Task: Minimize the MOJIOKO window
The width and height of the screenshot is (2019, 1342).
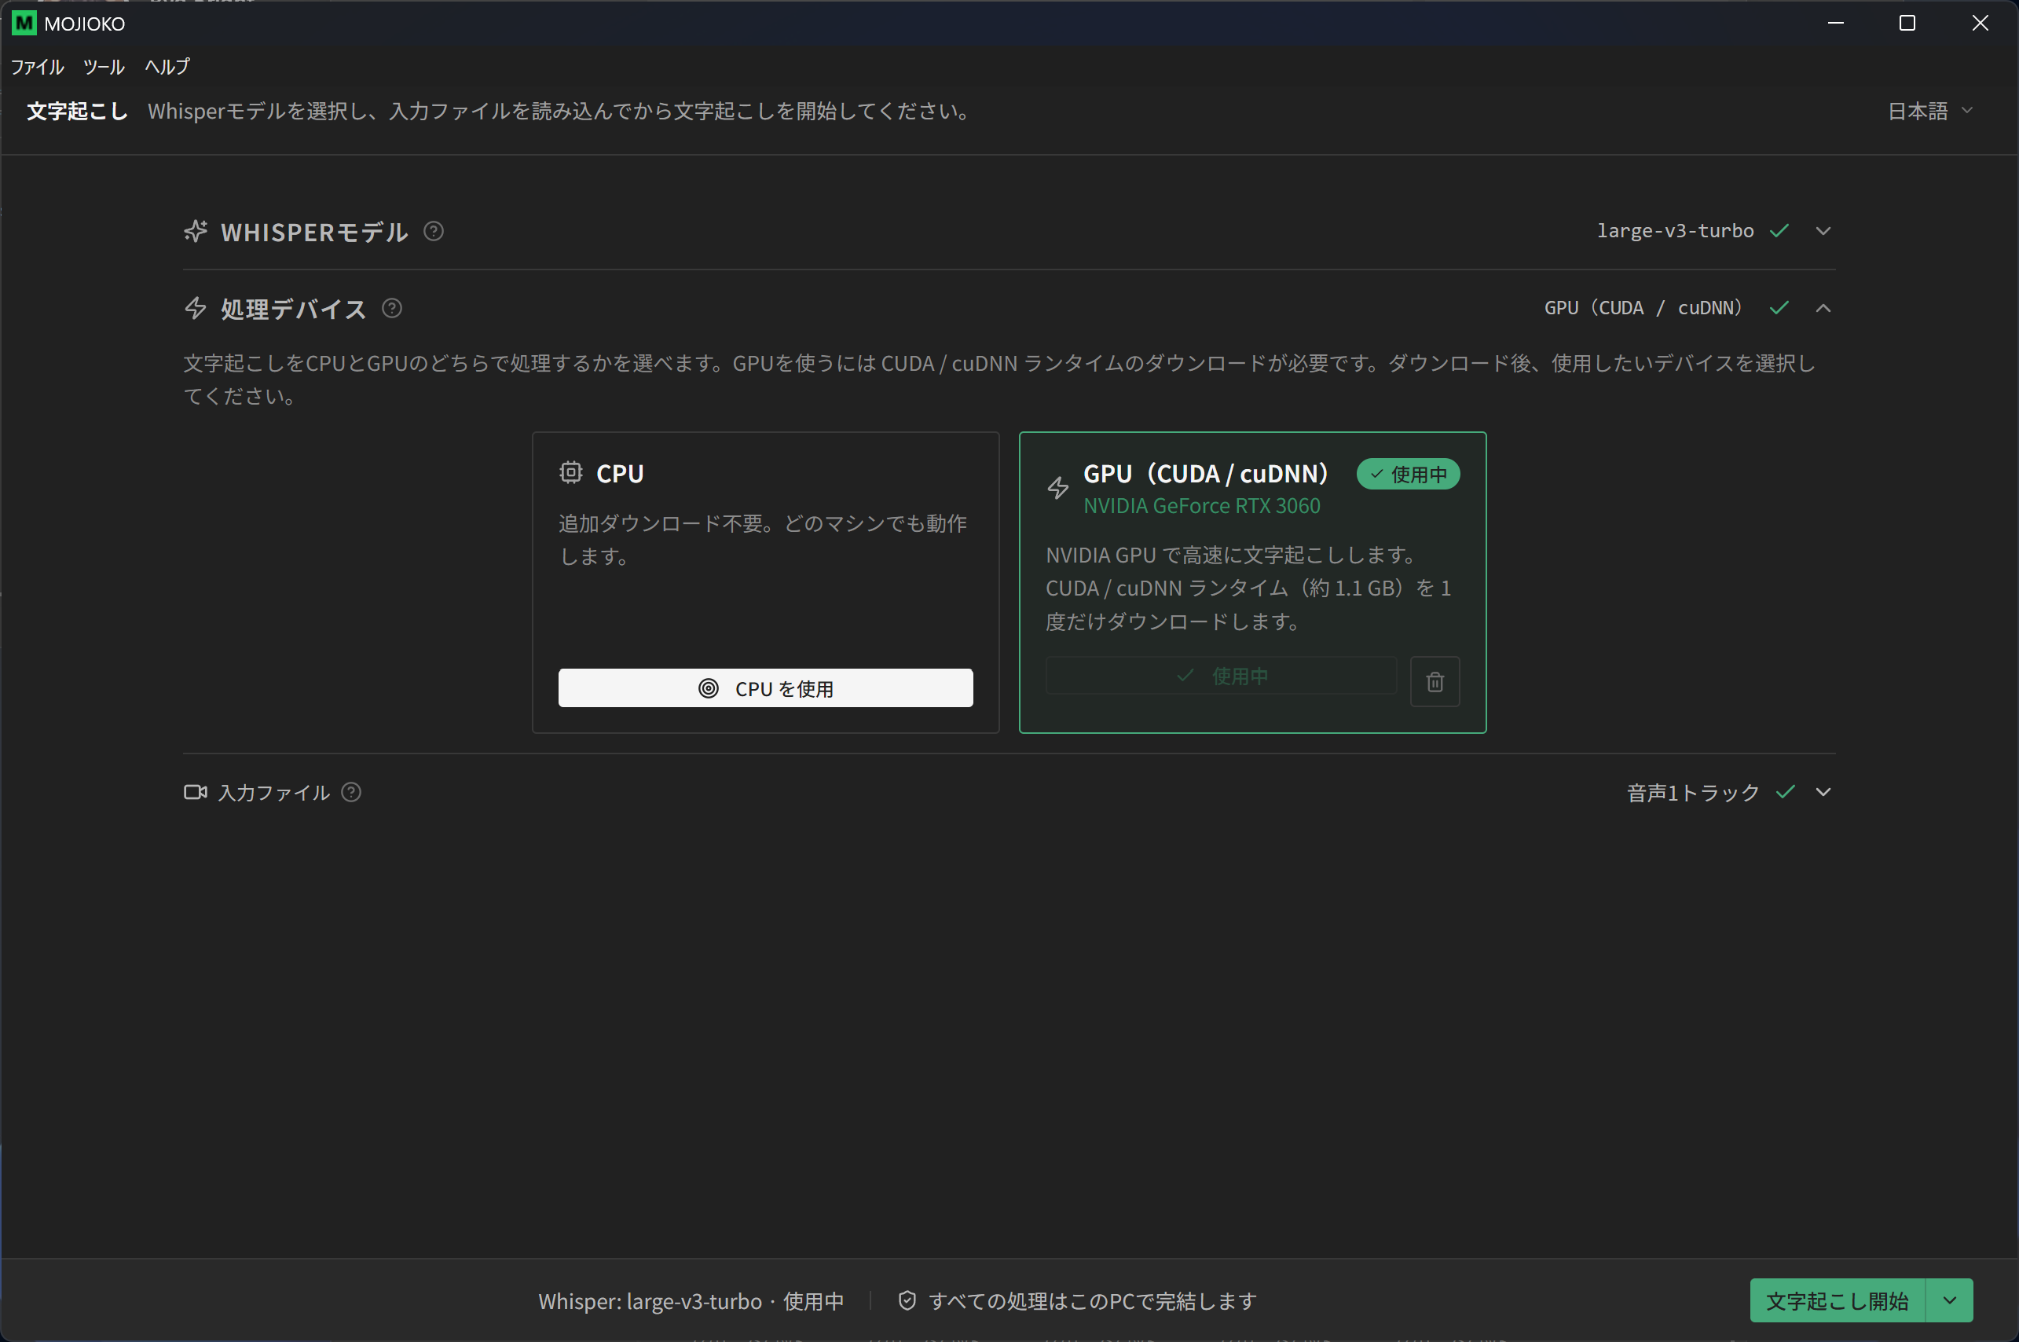Action: (x=1836, y=23)
